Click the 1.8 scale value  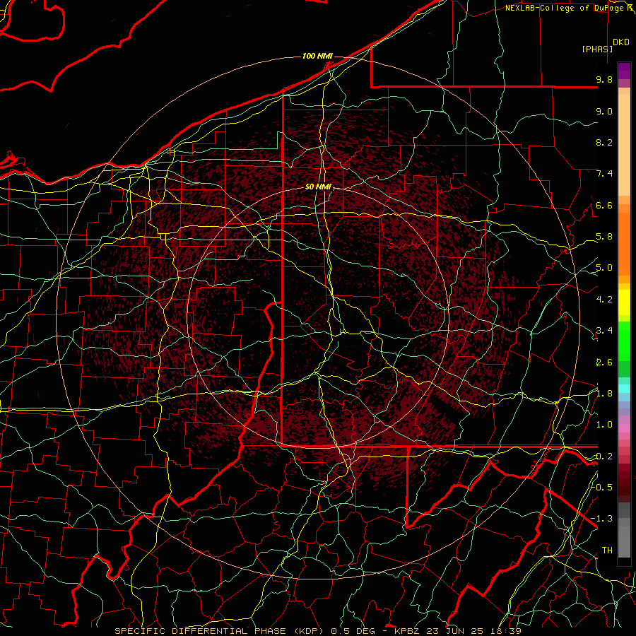[x=604, y=394]
